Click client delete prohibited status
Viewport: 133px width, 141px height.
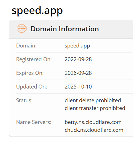coord(93,101)
